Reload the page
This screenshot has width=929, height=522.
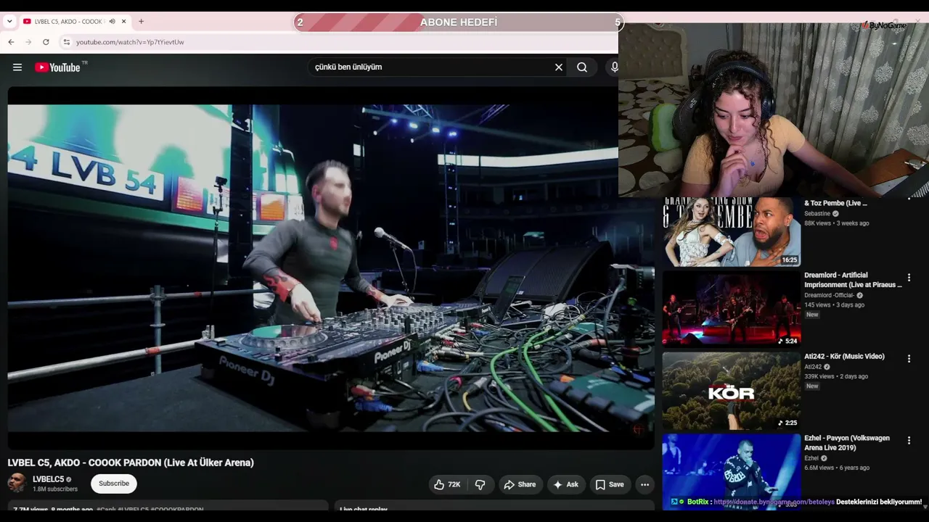pyautogui.click(x=46, y=42)
